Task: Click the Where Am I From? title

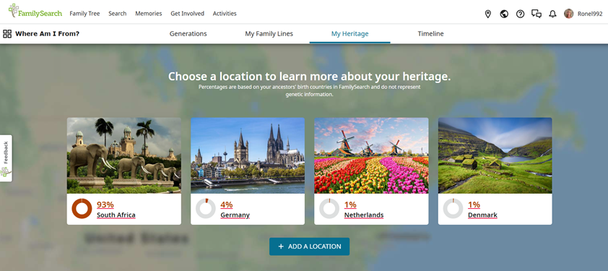Action: 48,34
